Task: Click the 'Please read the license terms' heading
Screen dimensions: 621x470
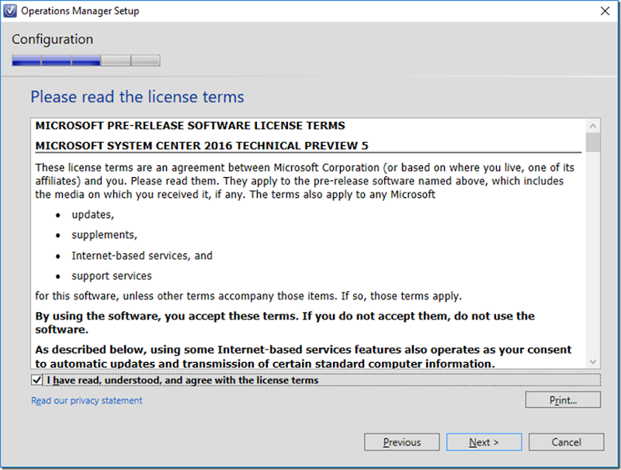Action: pos(137,96)
